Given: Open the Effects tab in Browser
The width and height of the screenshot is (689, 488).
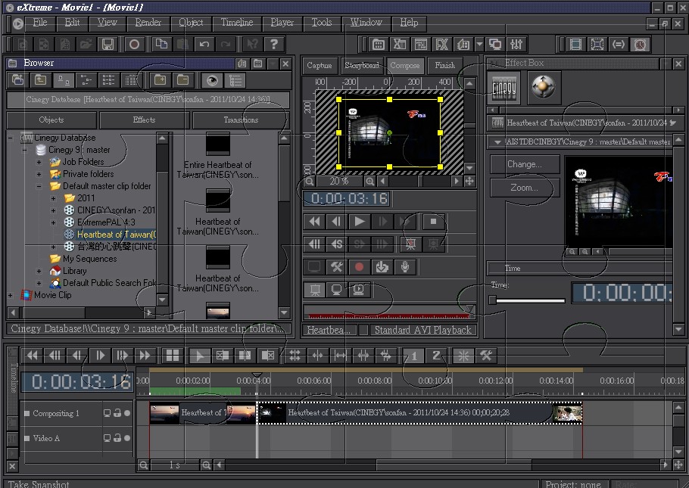Looking at the screenshot, I should (x=144, y=120).
